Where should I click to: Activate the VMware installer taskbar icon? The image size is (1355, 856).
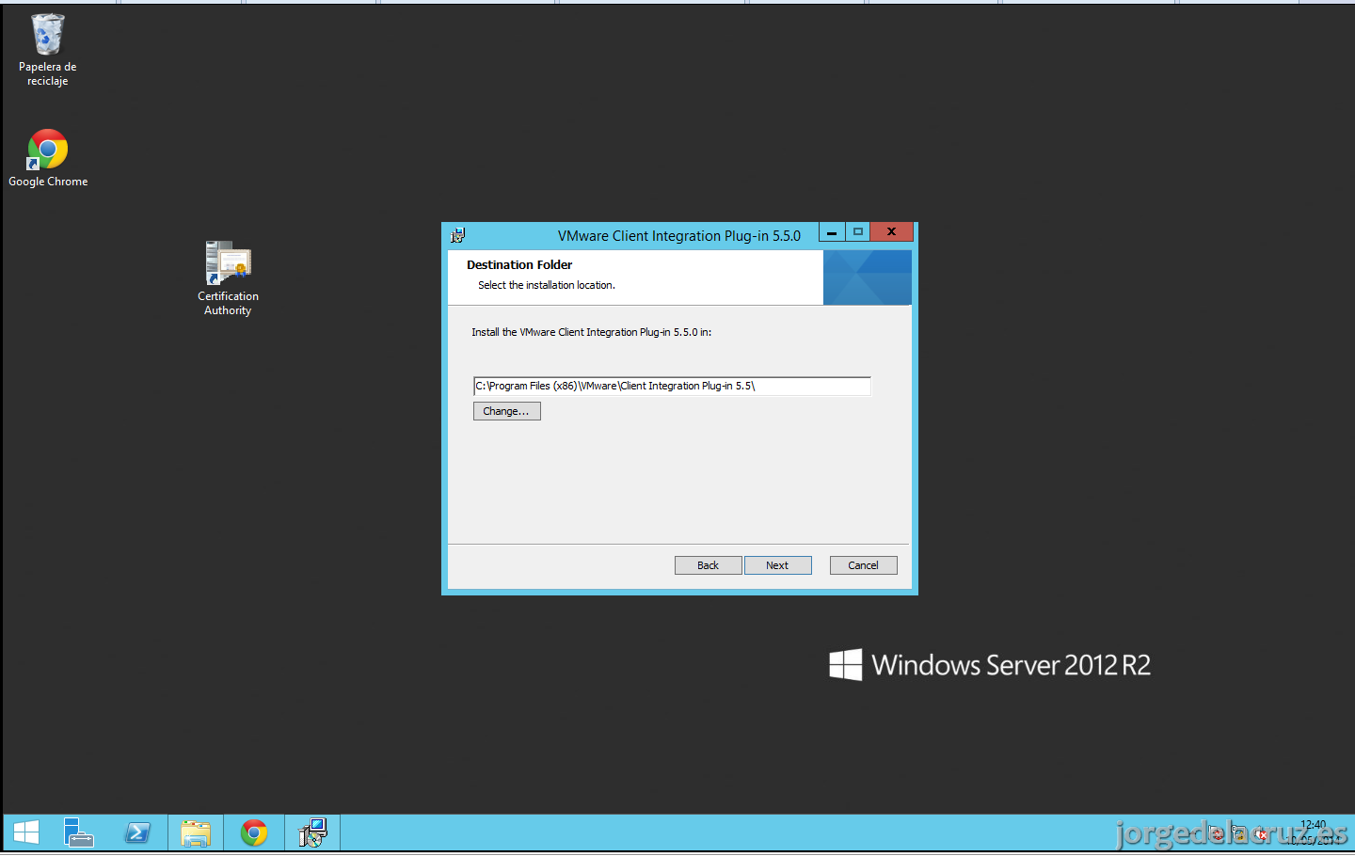pos(312,832)
